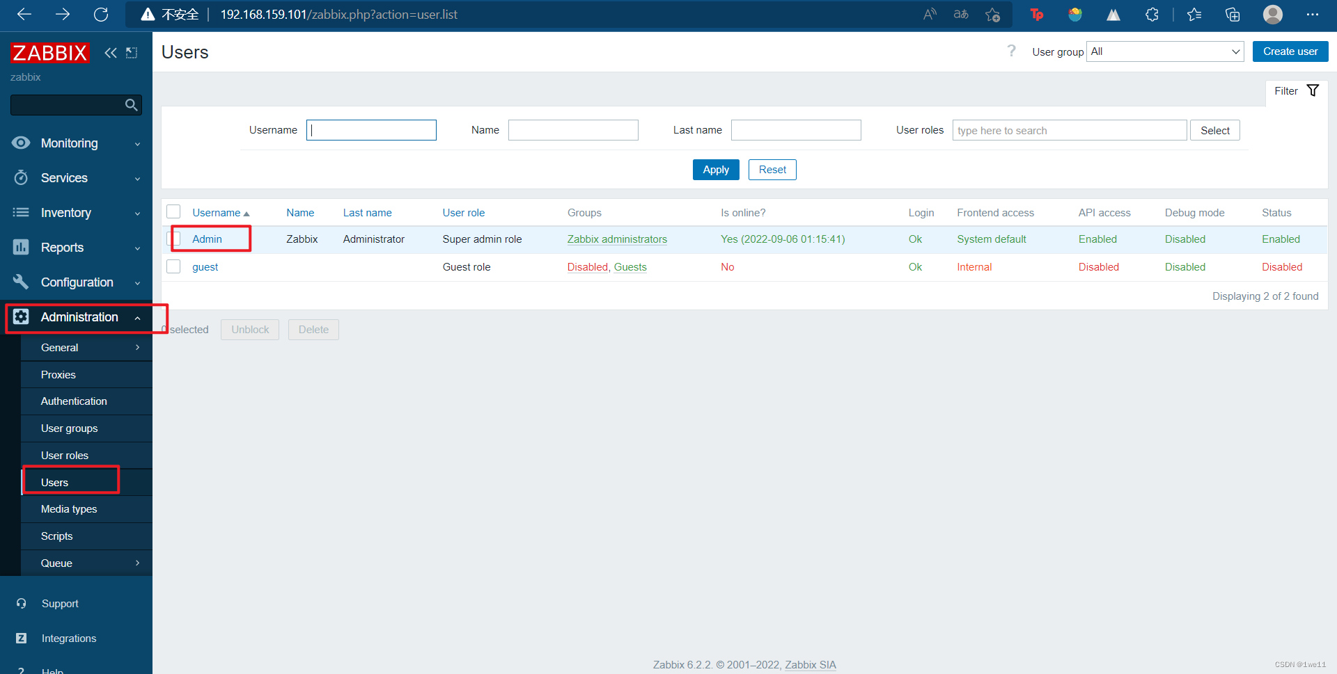Click the Support headset icon
This screenshot has height=674, width=1337.
(21, 604)
